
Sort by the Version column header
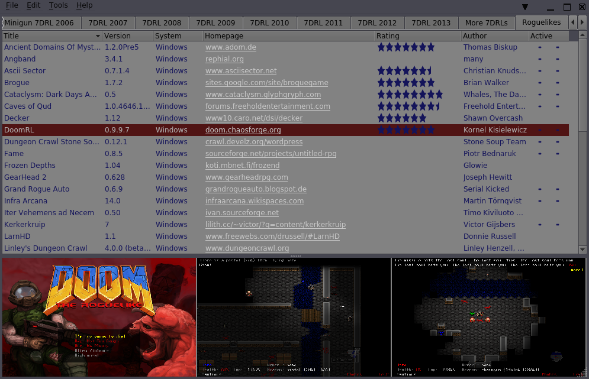(128, 35)
